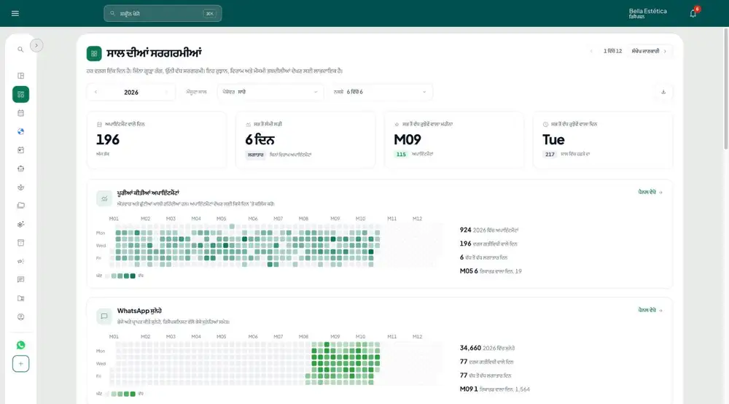This screenshot has height=404, width=729.
Task: Click the green icon beside the page title
Action: pyautogui.click(x=94, y=53)
